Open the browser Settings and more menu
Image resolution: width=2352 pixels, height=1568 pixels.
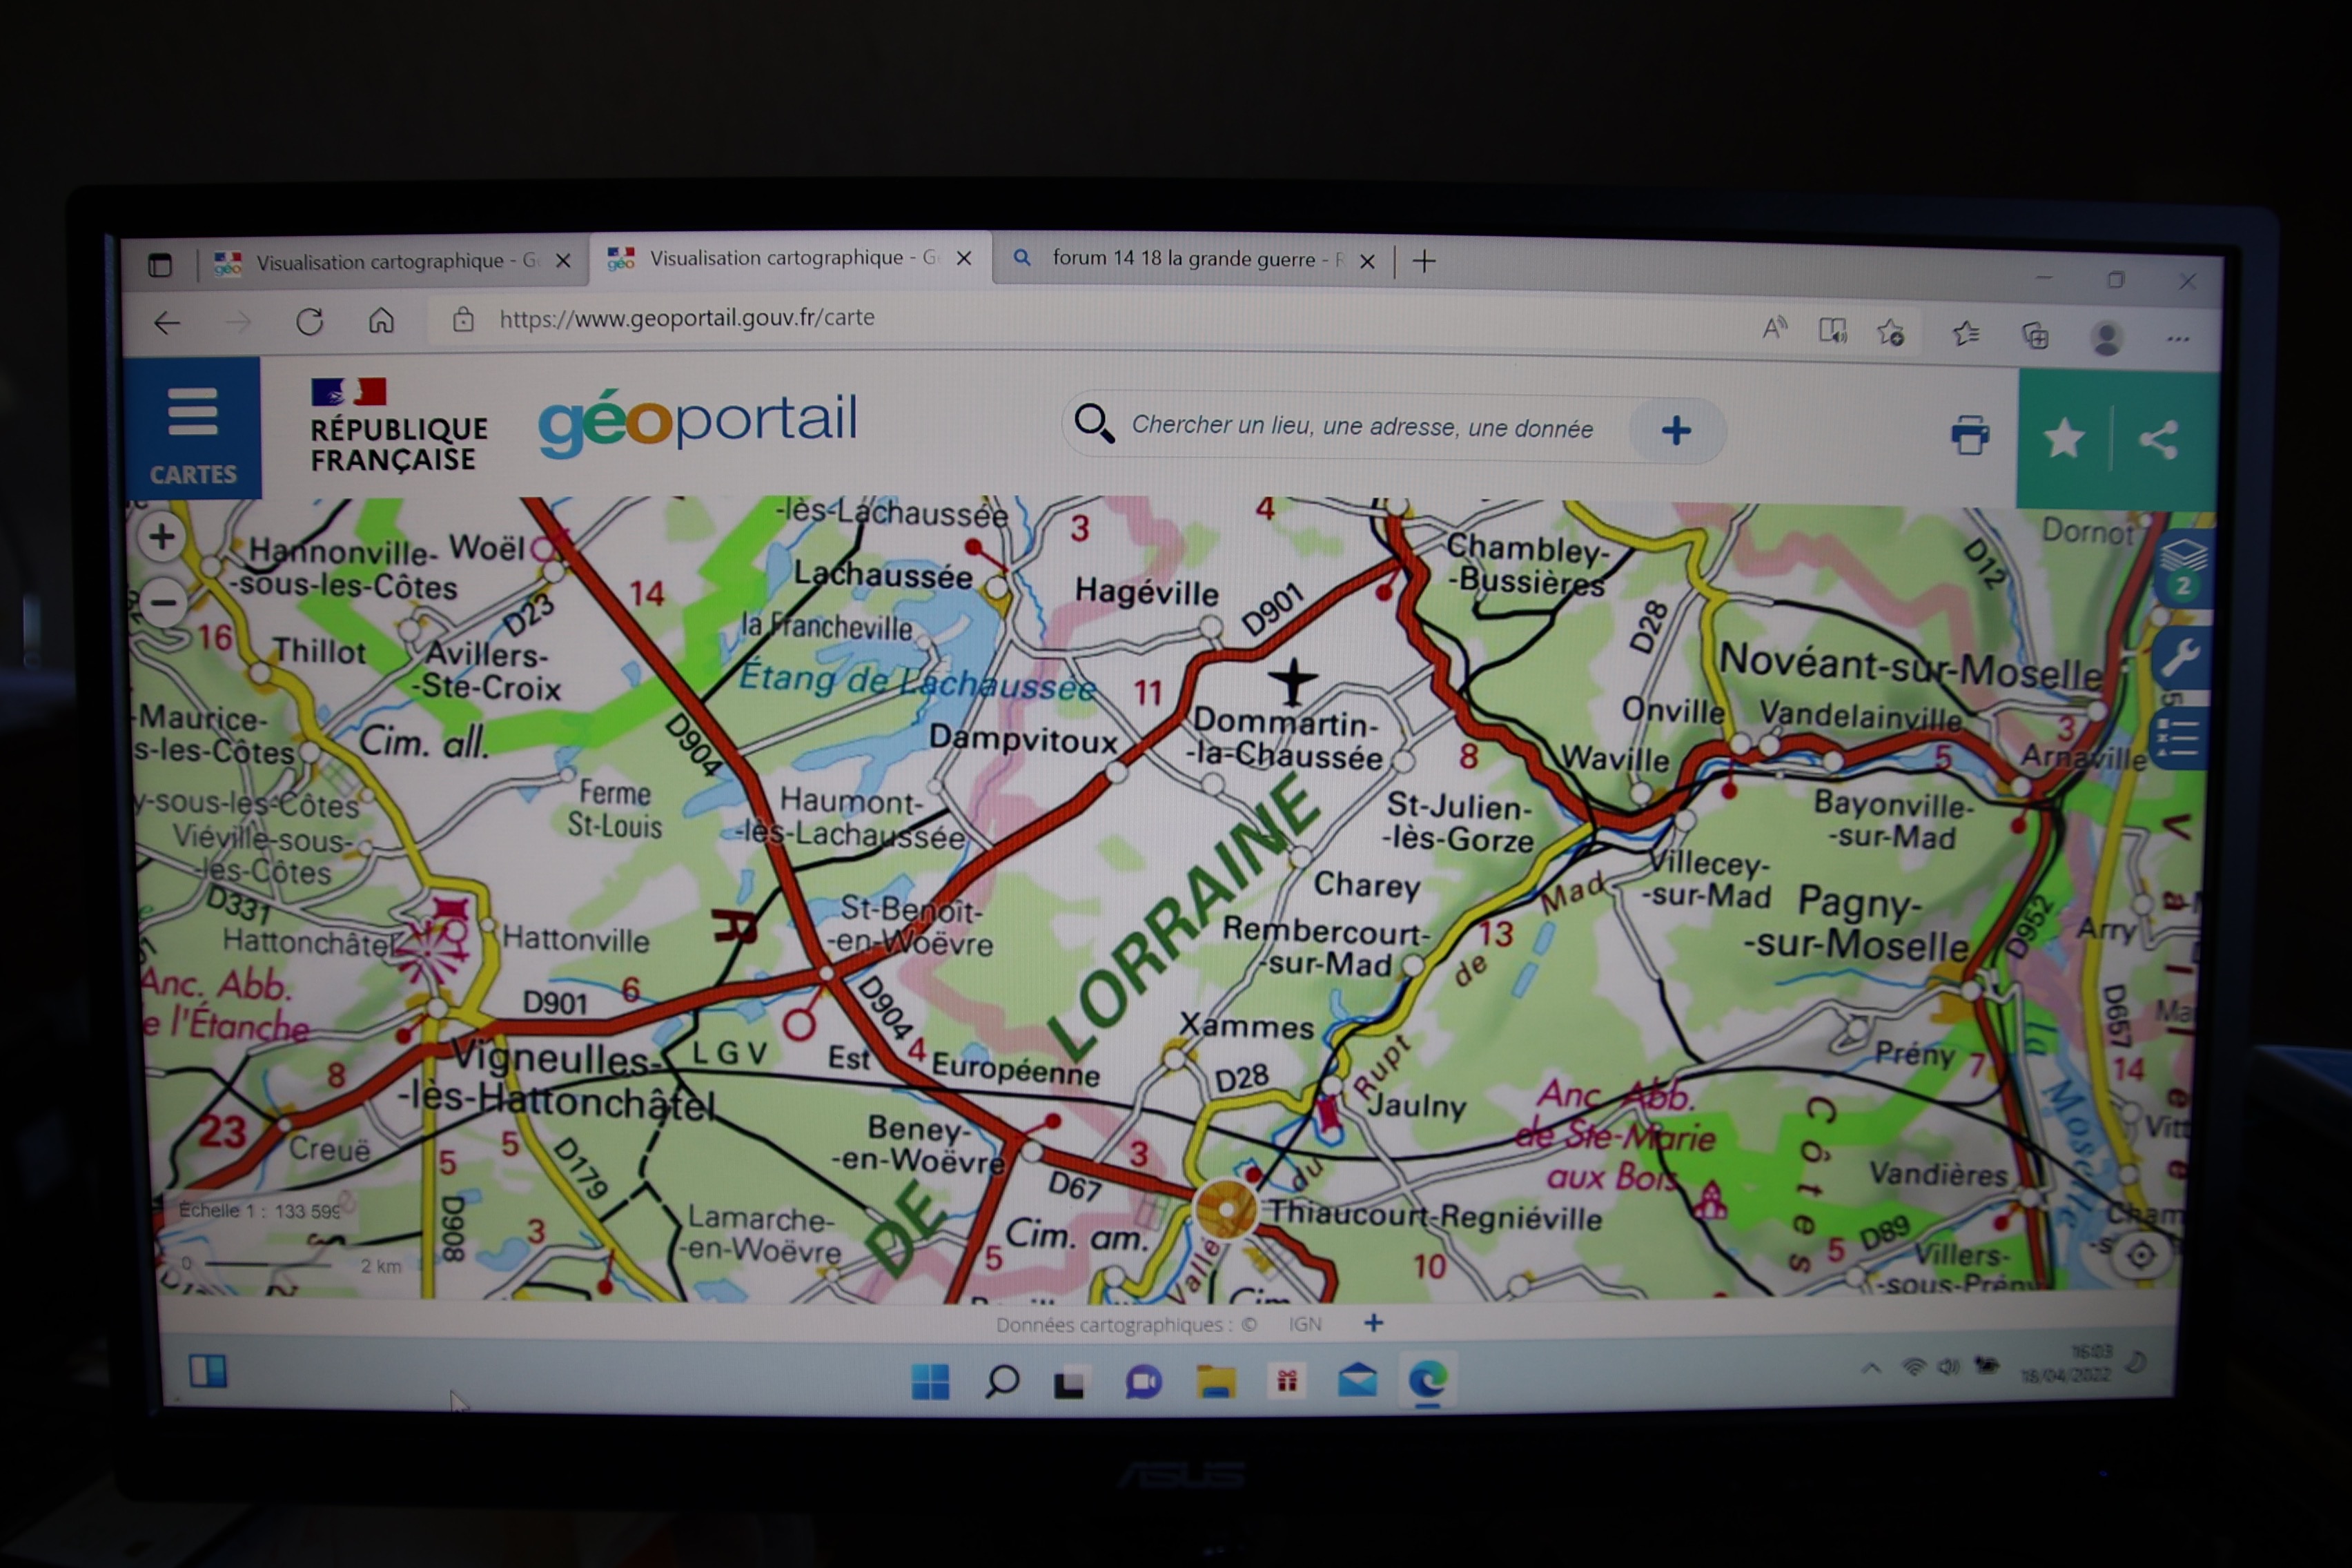[2178, 339]
